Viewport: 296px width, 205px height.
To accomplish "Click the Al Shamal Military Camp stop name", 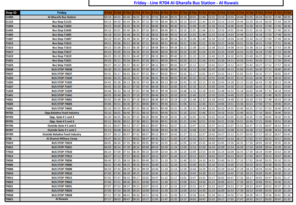I will point(62,139).
